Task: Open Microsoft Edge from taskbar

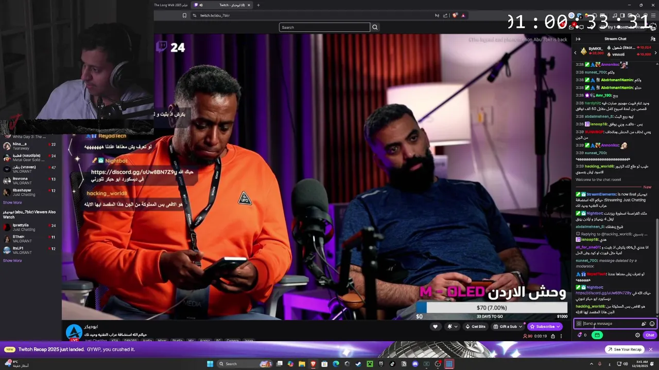Action: [x=336, y=364]
